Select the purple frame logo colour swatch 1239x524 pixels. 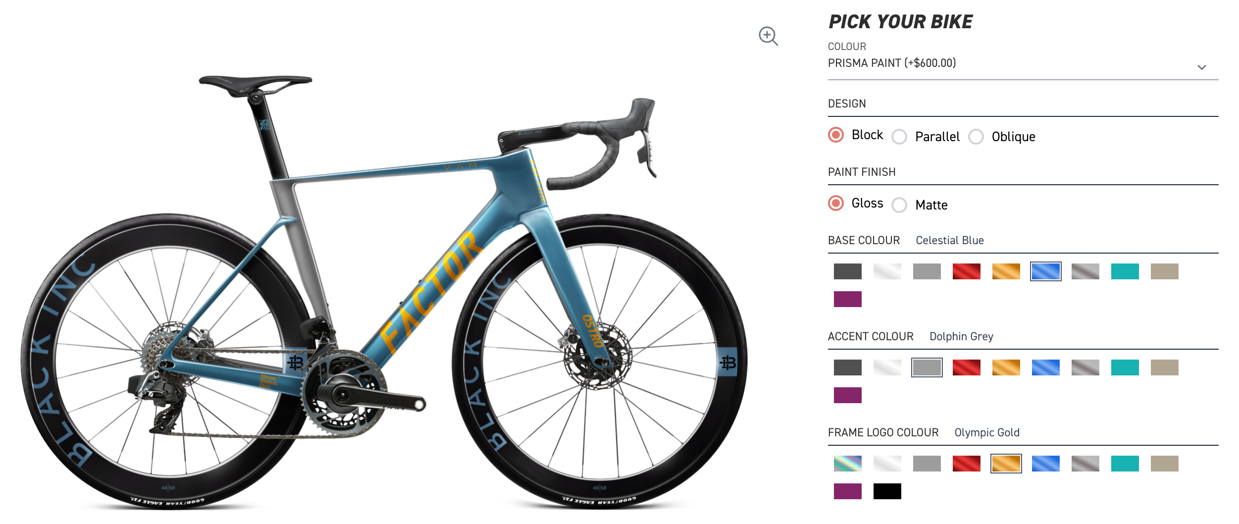pos(847,491)
